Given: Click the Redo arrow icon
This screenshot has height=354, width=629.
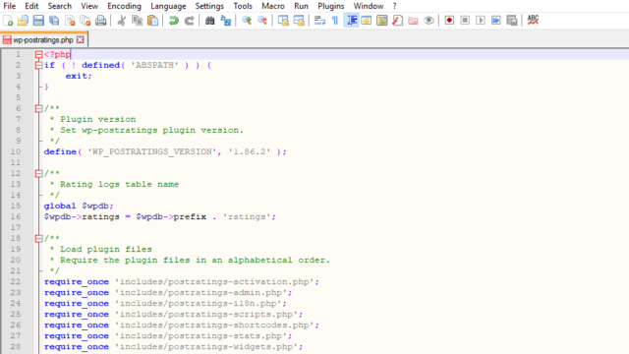Looking at the screenshot, I should (189, 21).
